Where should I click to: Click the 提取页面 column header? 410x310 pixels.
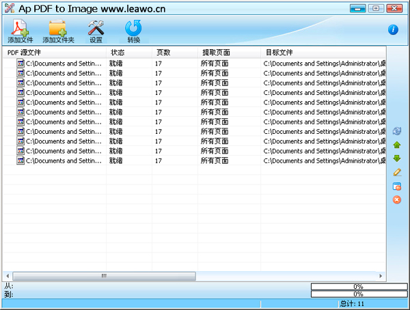click(230, 53)
